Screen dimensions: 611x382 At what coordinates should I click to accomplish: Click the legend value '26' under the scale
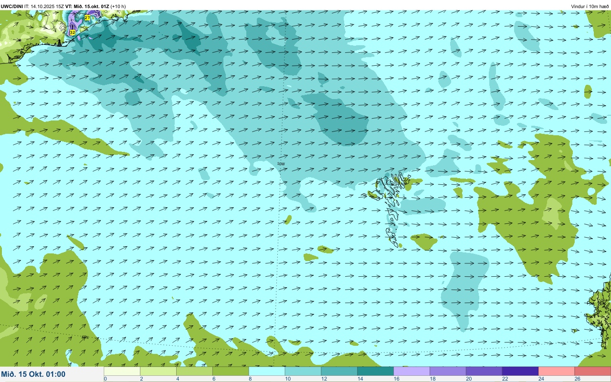click(x=577, y=379)
